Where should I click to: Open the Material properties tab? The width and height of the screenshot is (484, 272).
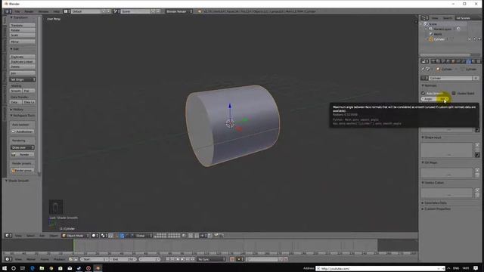(x=473, y=61)
